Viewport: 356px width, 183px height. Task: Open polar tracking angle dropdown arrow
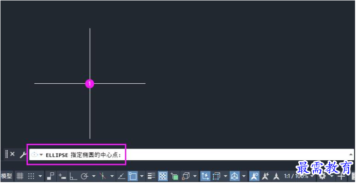94,176
